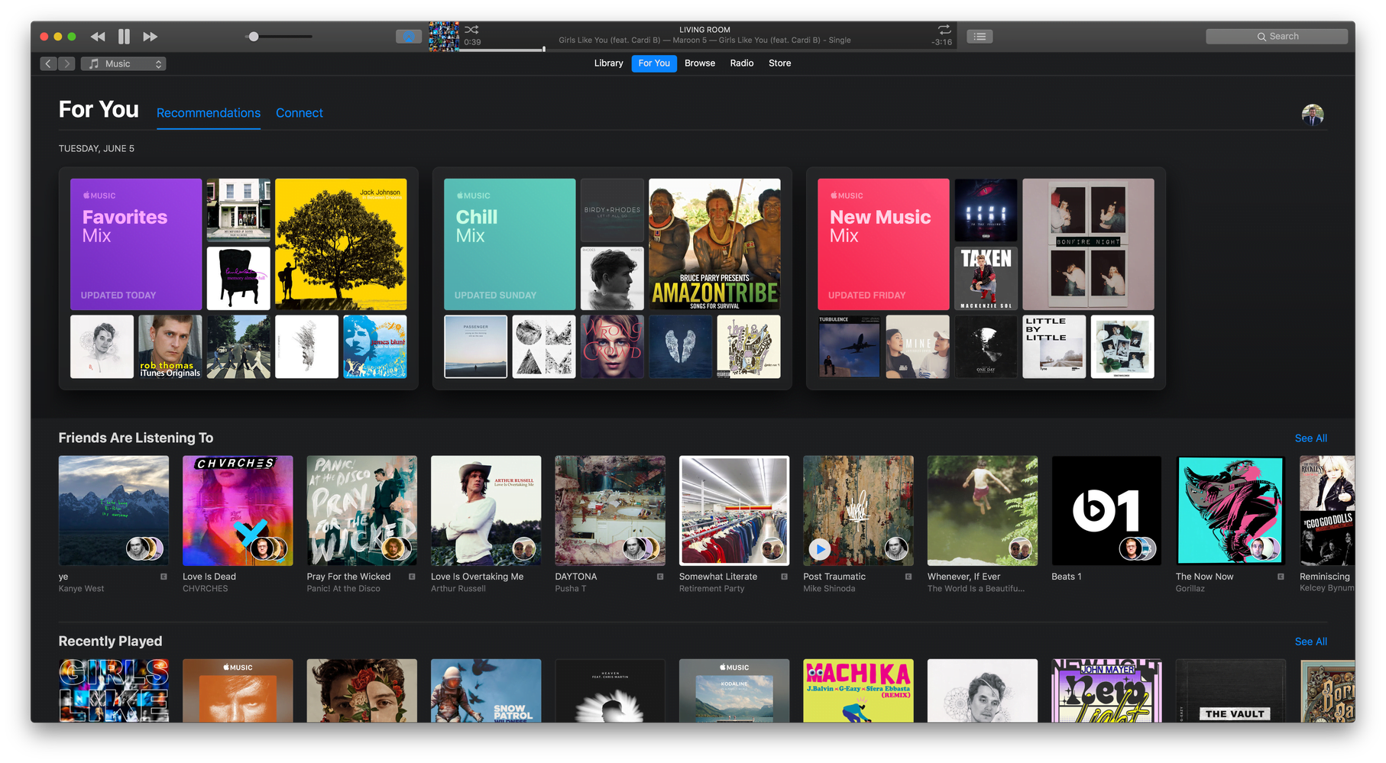Click the forward navigation arrow
This screenshot has height=763, width=1386.
(67, 63)
